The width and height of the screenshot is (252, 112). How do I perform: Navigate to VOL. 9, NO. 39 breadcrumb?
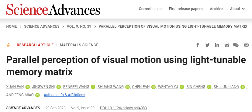pos(79,26)
